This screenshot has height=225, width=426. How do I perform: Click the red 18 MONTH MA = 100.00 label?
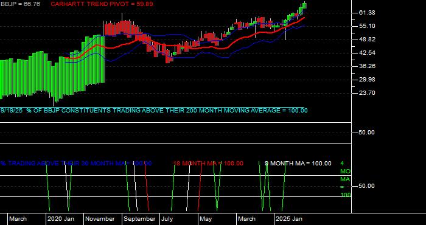(208, 164)
